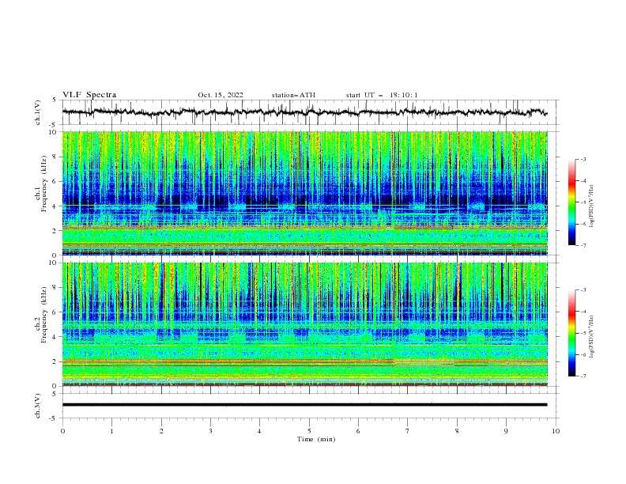The width and height of the screenshot is (626, 484).
Task: Click time axis tick label "3"
Action: click(210, 431)
